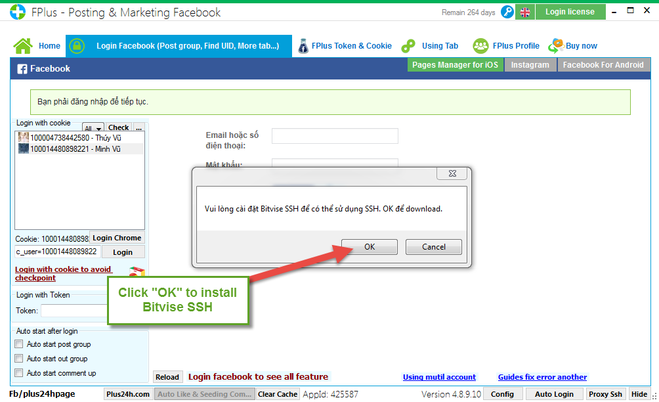Click Auto Login button
Image resolution: width=659 pixels, height=402 pixels.
click(x=554, y=394)
